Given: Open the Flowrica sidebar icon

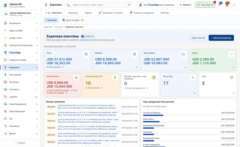Looking at the screenshot, I should (5, 53).
